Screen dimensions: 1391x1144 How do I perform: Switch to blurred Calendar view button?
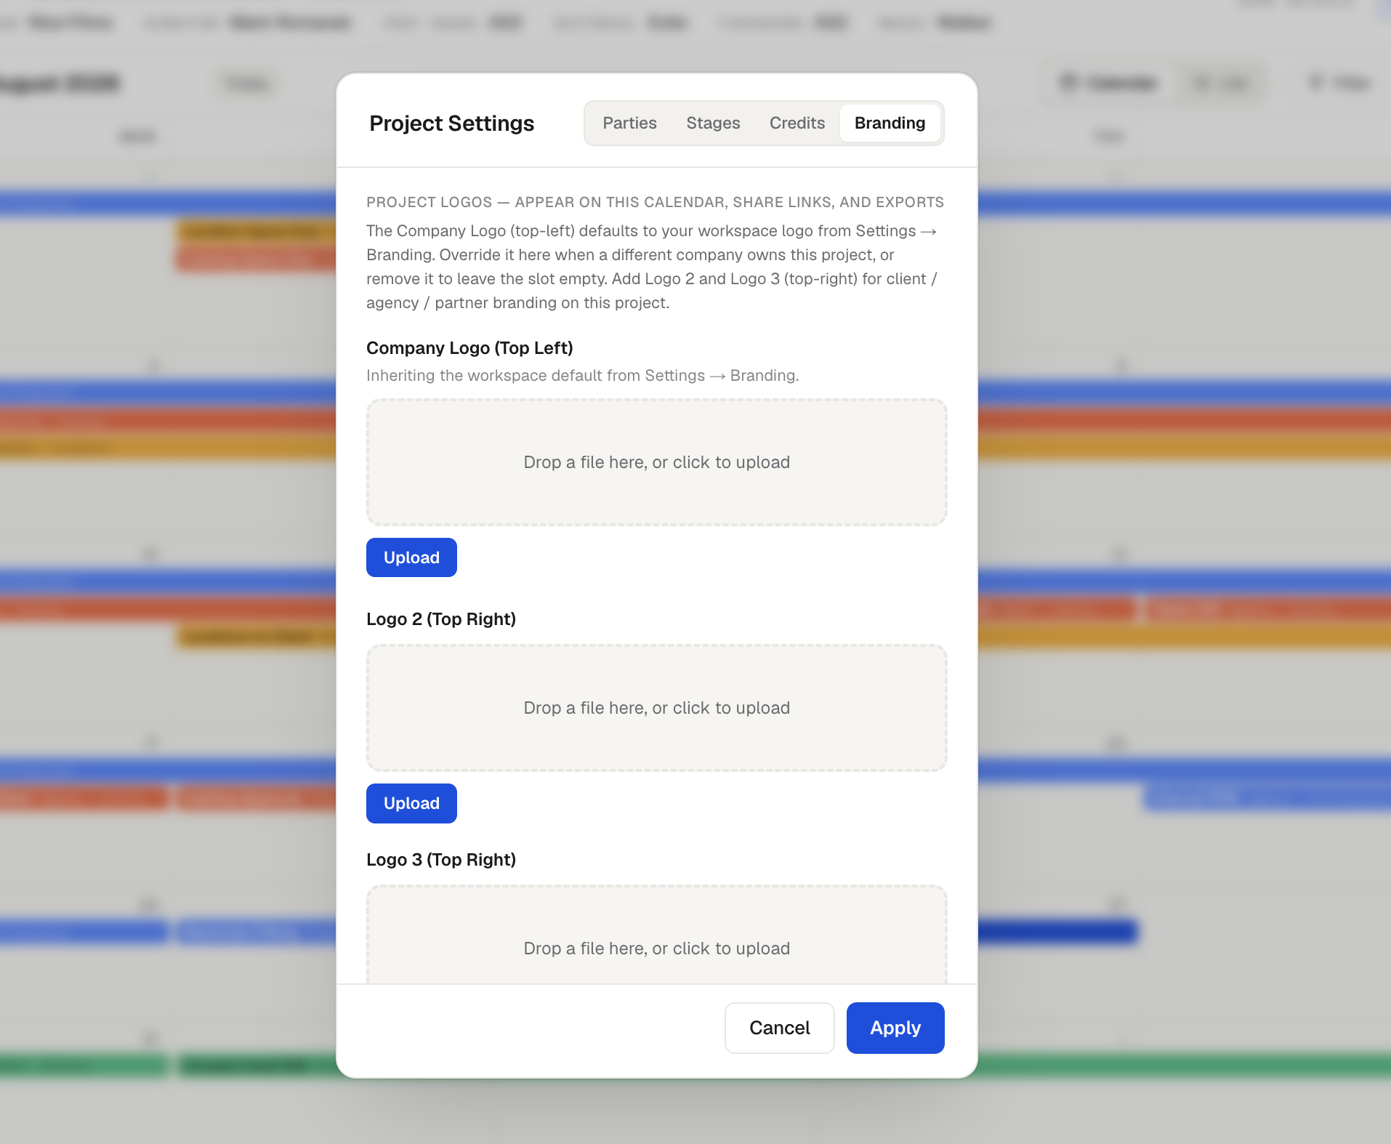coord(1109,83)
